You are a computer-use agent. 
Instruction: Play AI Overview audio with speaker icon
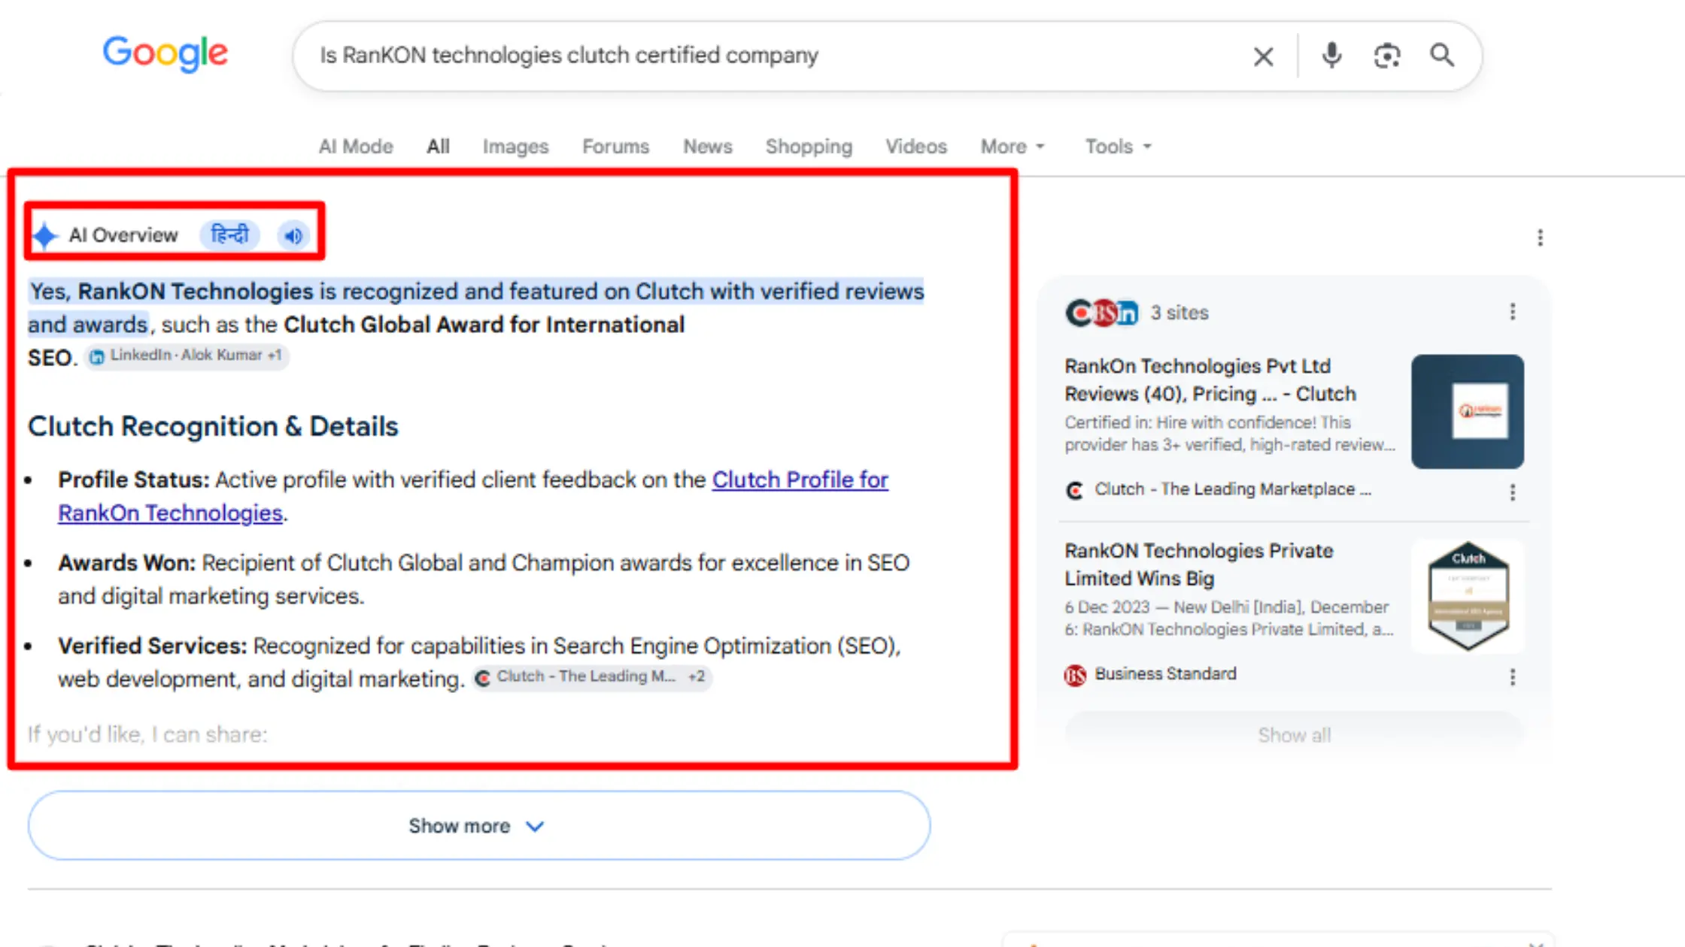pyautogui.click(x=293, y=235)
